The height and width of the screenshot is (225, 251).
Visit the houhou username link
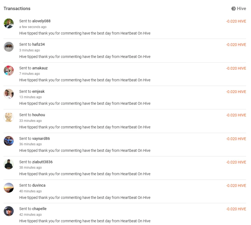39,115
